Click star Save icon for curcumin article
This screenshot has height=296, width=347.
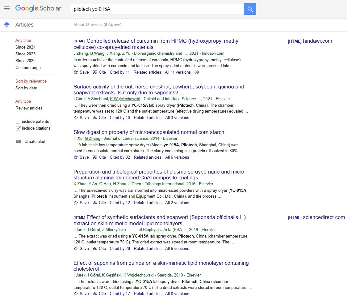[76, 72]
